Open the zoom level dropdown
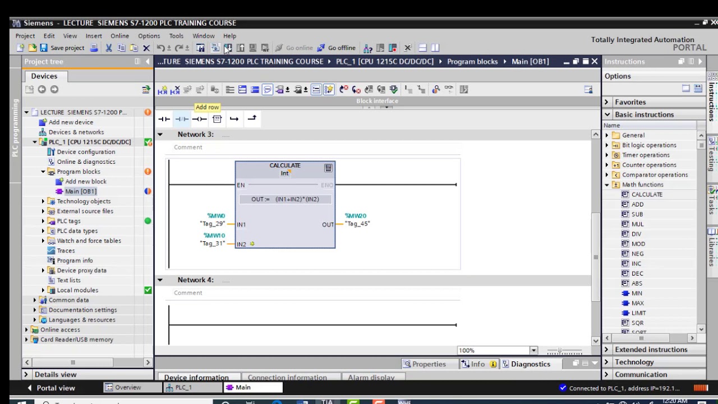Image resolution: width=718 pixels, height=404 pixels. pyautogui.click(x=533, y=351)
